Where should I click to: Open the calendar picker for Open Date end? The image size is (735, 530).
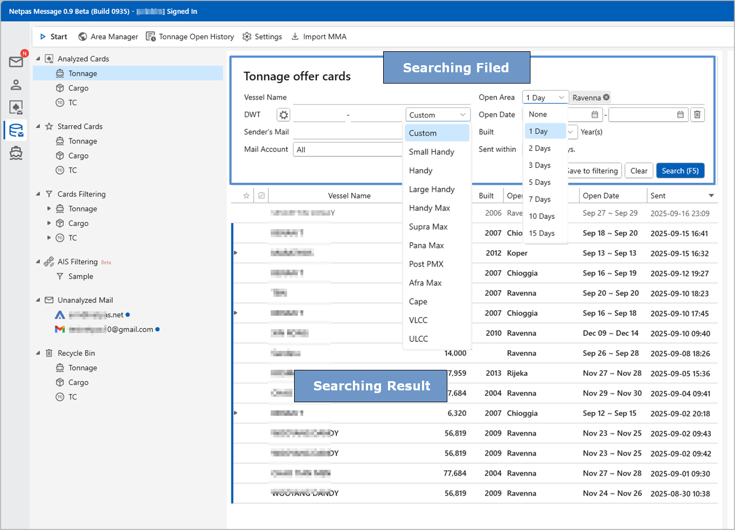click(680, 115)
